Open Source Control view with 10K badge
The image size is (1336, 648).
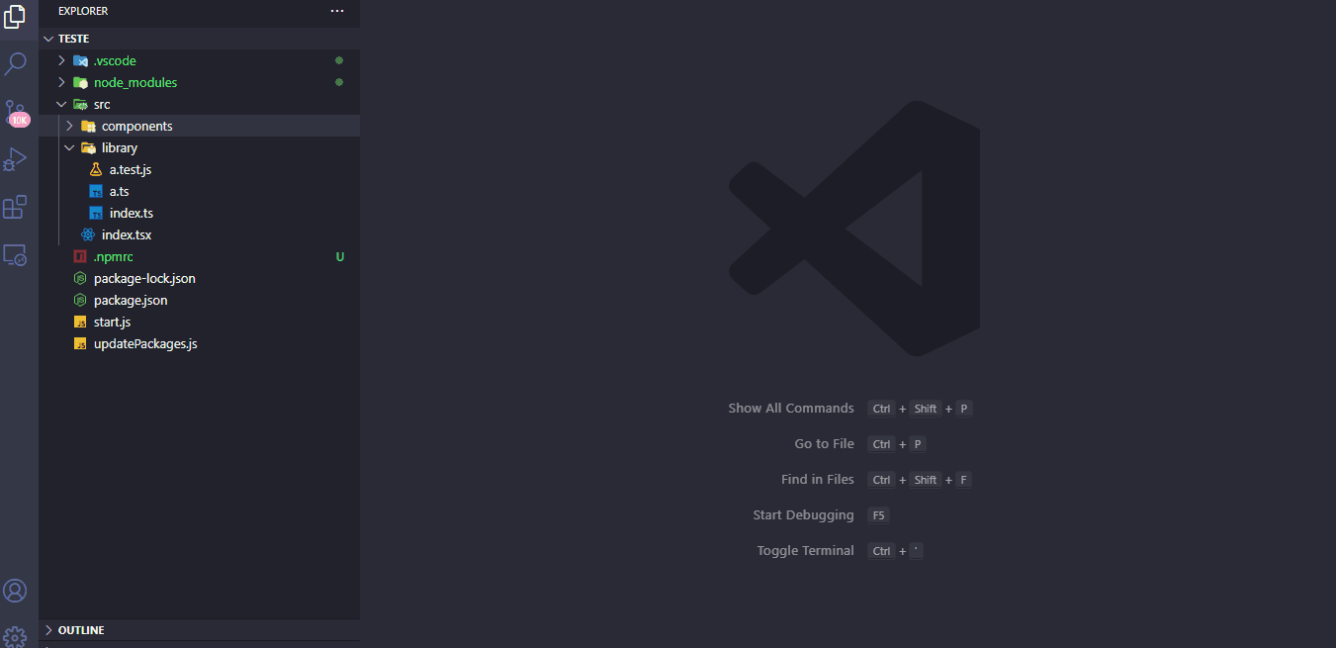point(15,112)
